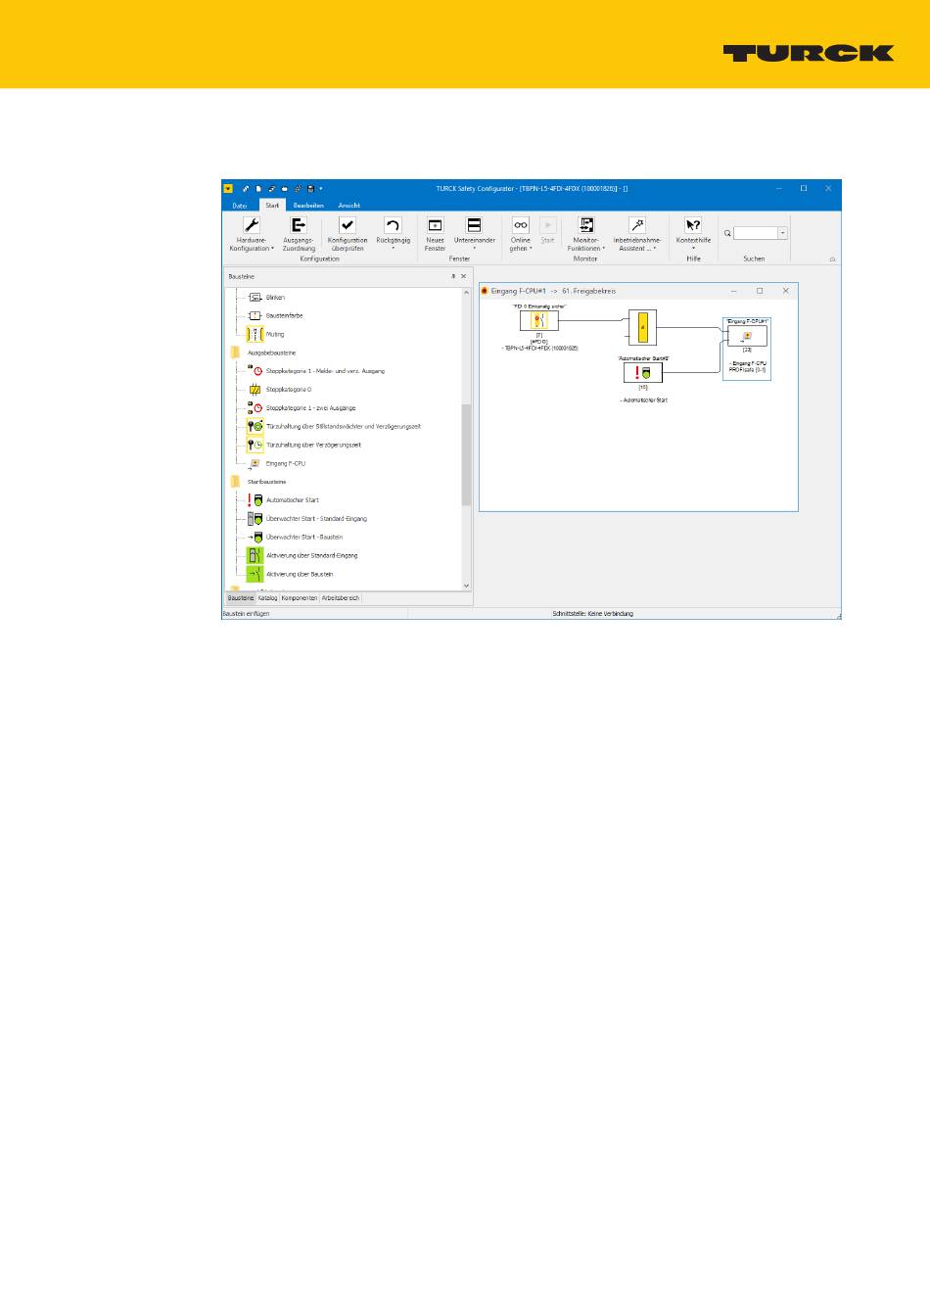Switch to the Katalog panel tab
Screen dimensions: 930x1316
(x=267, y=598)
